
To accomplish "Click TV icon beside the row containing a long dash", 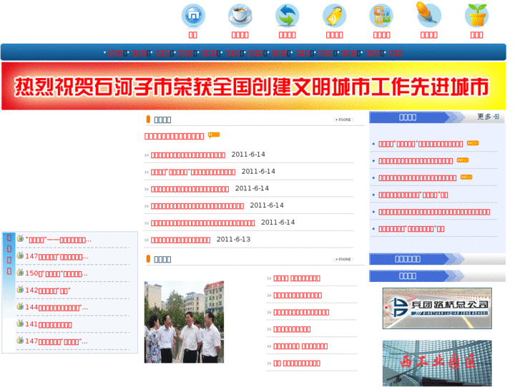I will click(20, 238).
